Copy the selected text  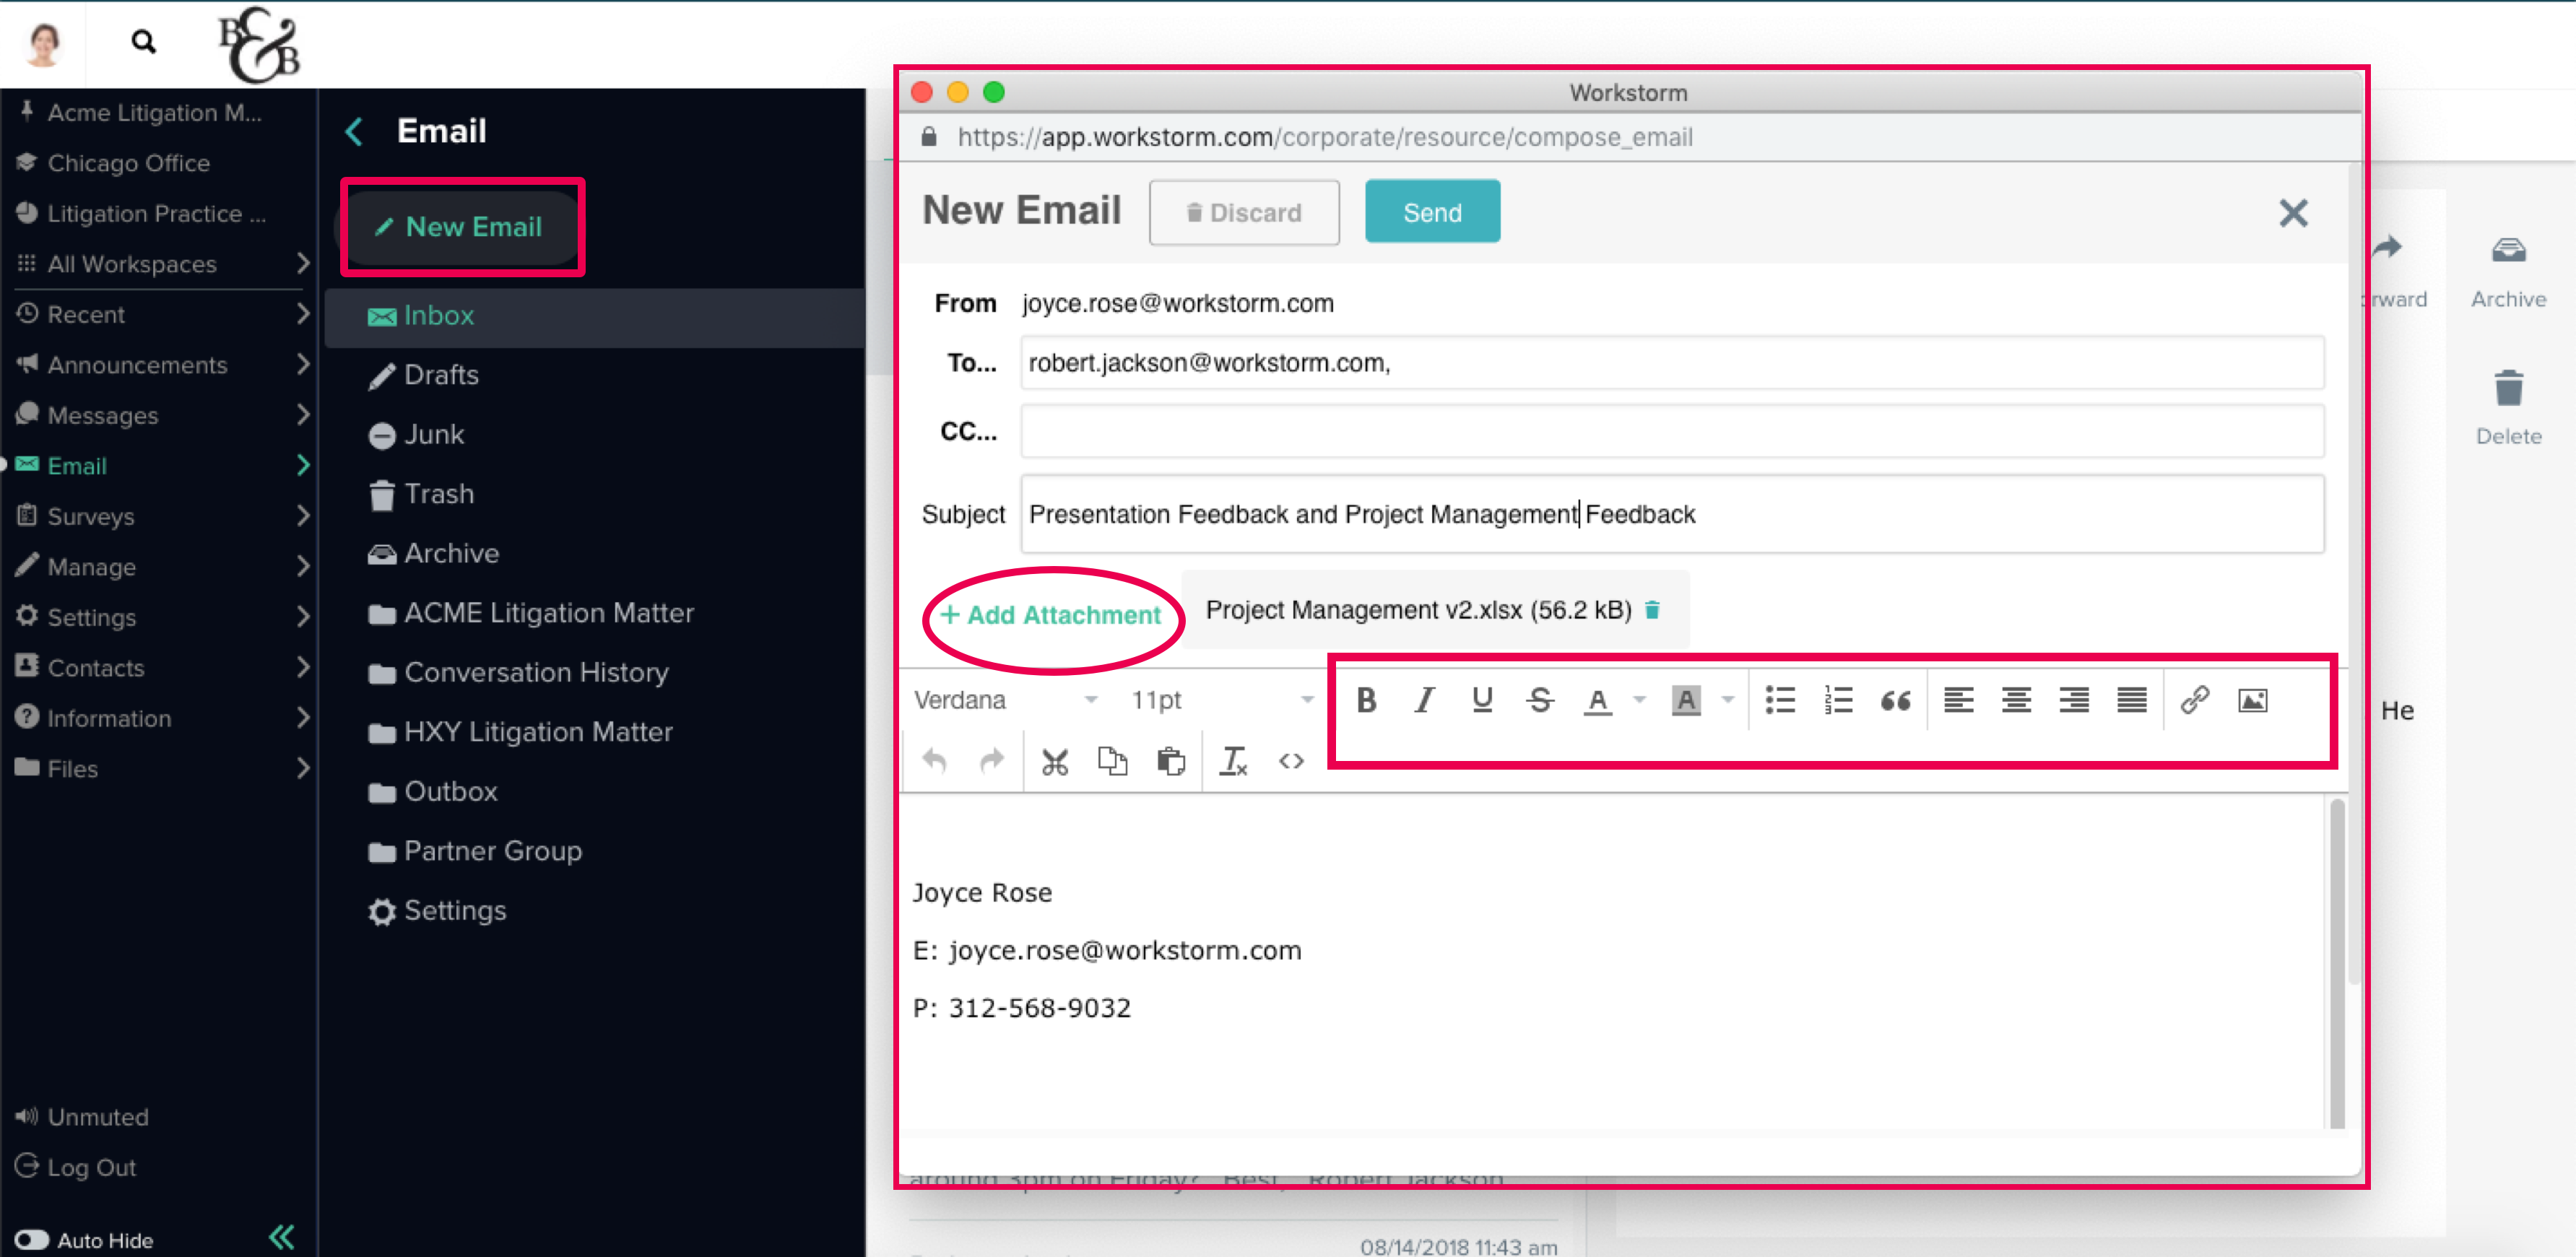(1112, 761)
